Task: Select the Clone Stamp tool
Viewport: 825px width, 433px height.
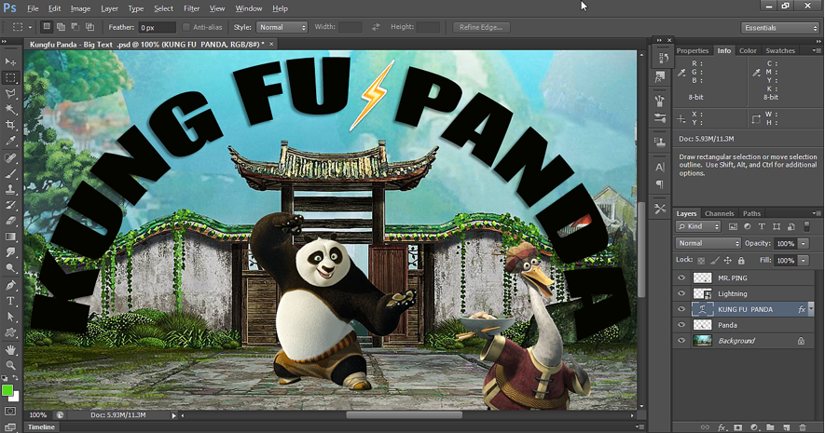Action: pyautogui.click(x=10, y=190)
